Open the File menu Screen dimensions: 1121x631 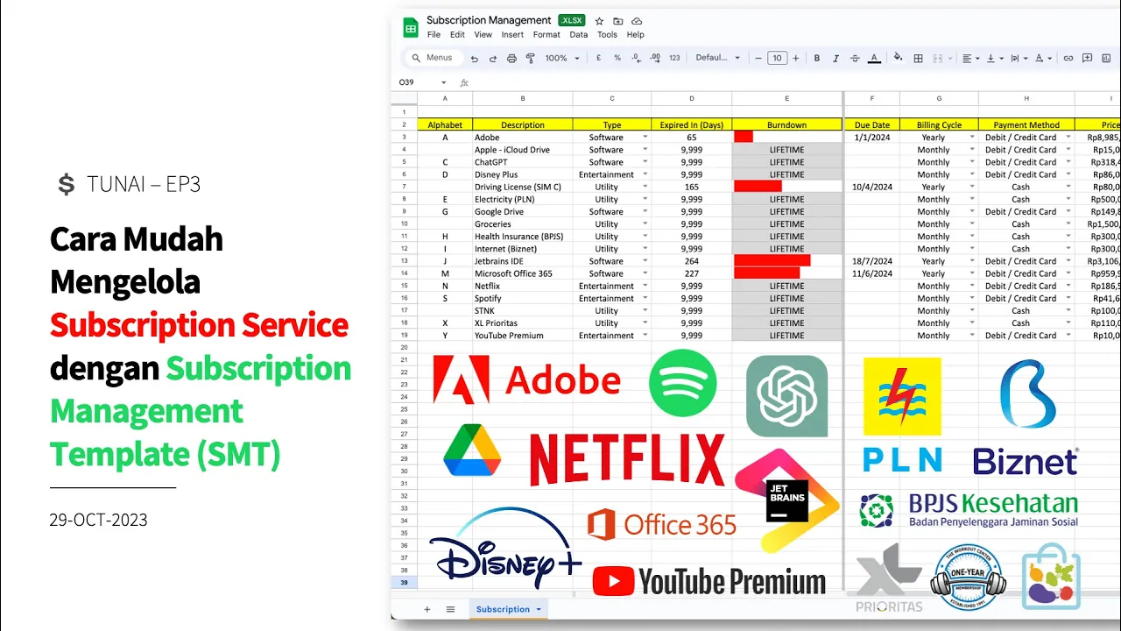(x=434, y=35)
